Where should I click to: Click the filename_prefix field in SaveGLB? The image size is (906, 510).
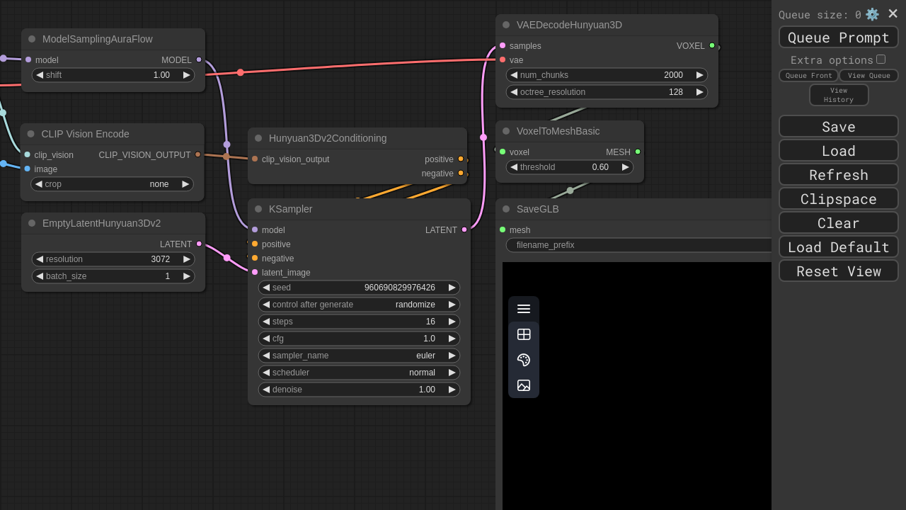click(637, 245)
